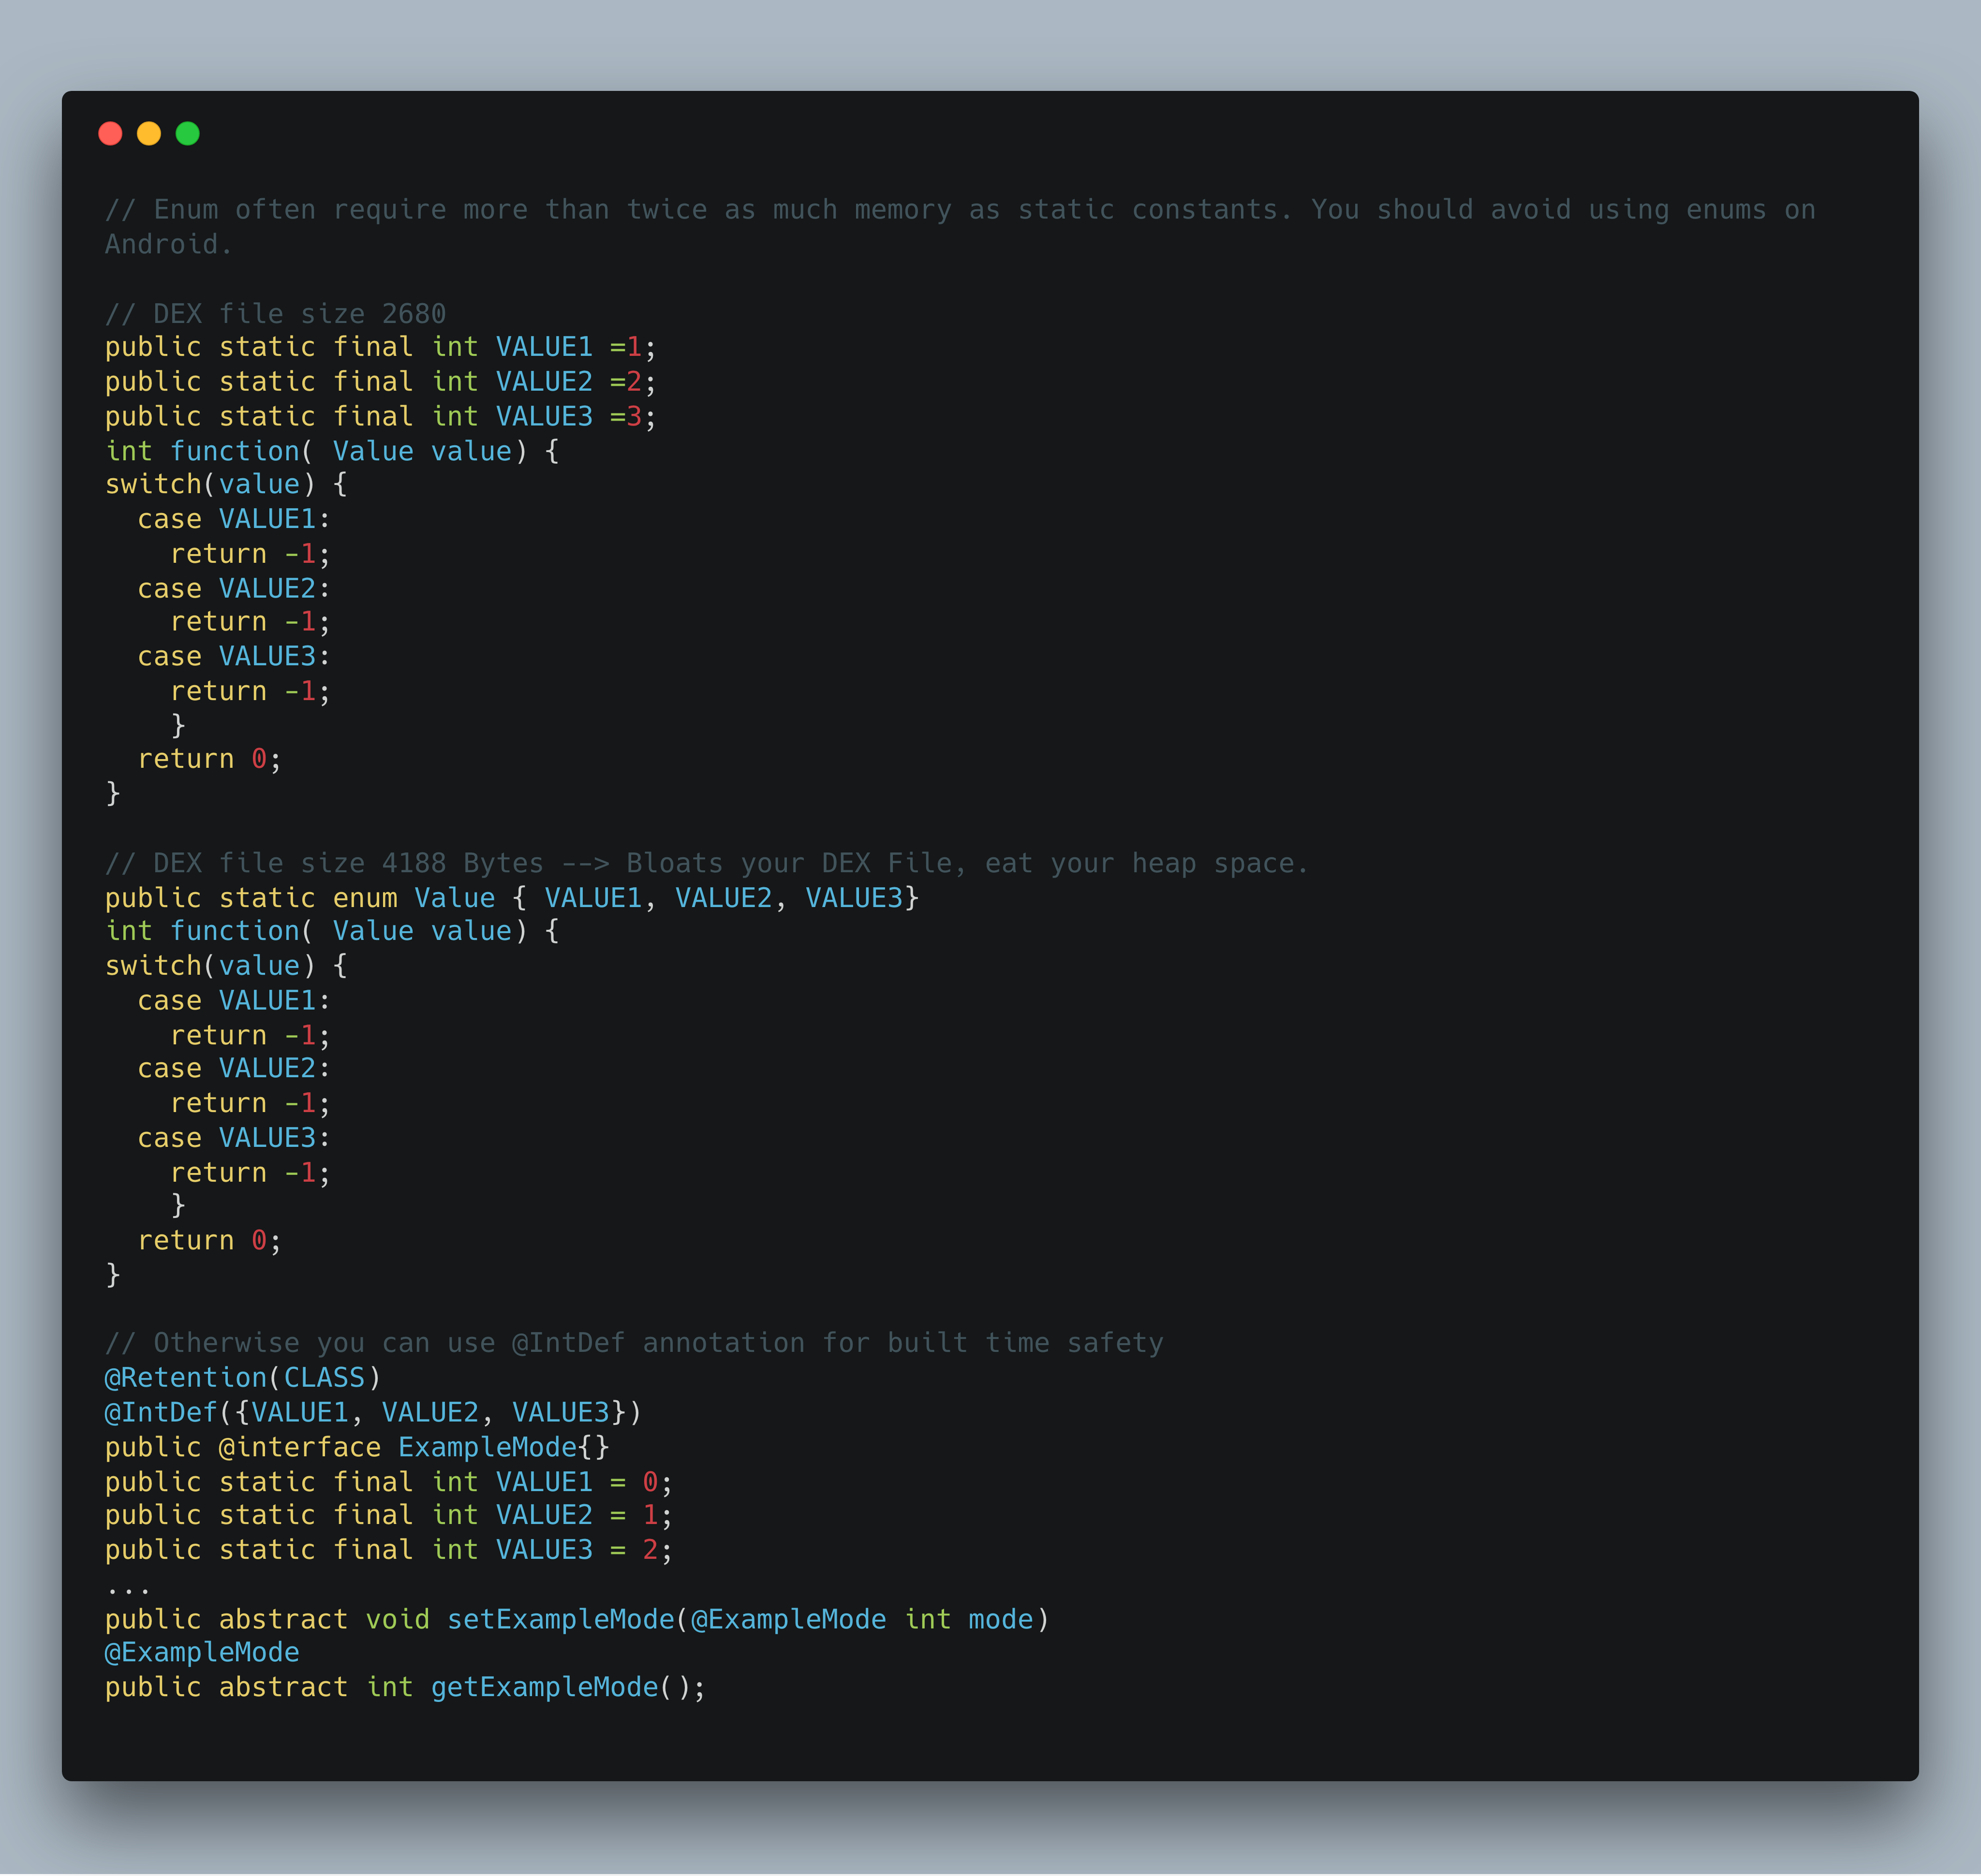Viewport: 1981px width, 1876px height.
Task: Click the 'abstract' keyword in the setExampleMode line
Action: [x=283, y=1619]
